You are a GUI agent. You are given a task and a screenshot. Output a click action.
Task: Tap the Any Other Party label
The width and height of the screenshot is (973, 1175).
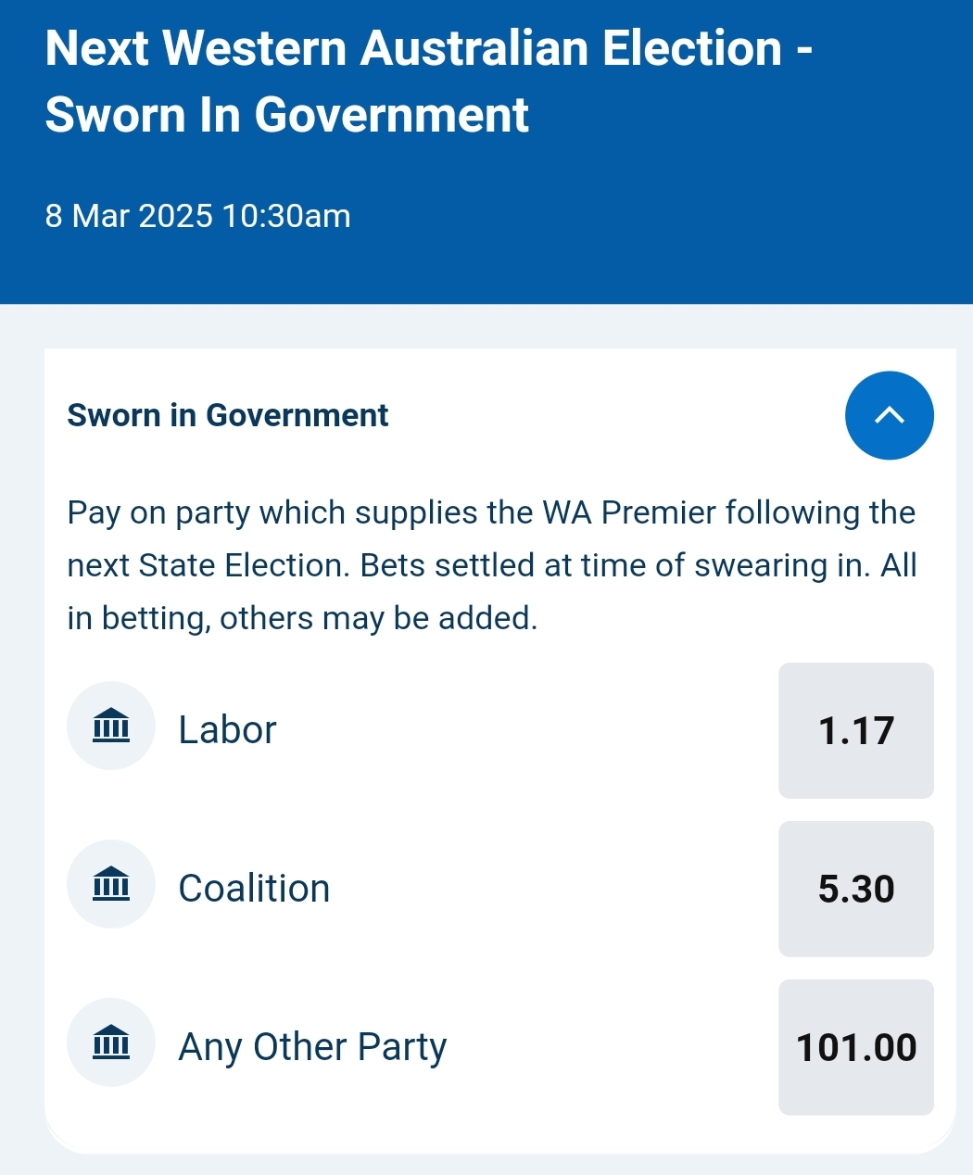point(312,1047)
